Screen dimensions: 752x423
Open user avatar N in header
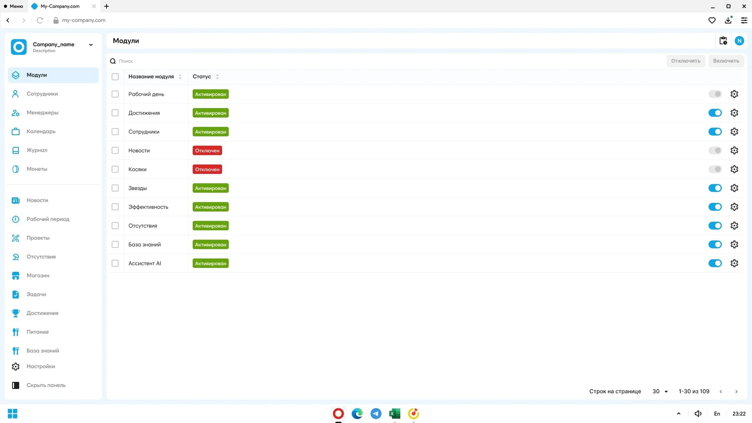pyautogui.click(x=739, y=41)
